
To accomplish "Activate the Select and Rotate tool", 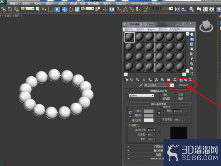I will (71, 10).
